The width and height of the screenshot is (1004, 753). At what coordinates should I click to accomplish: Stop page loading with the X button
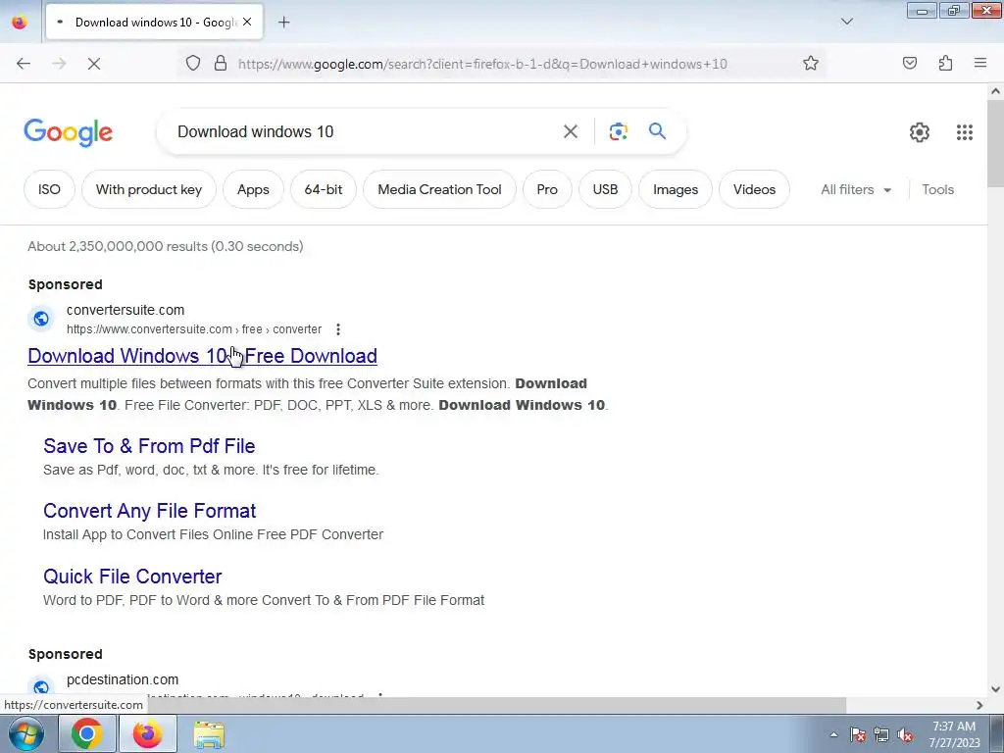(94, 64)
